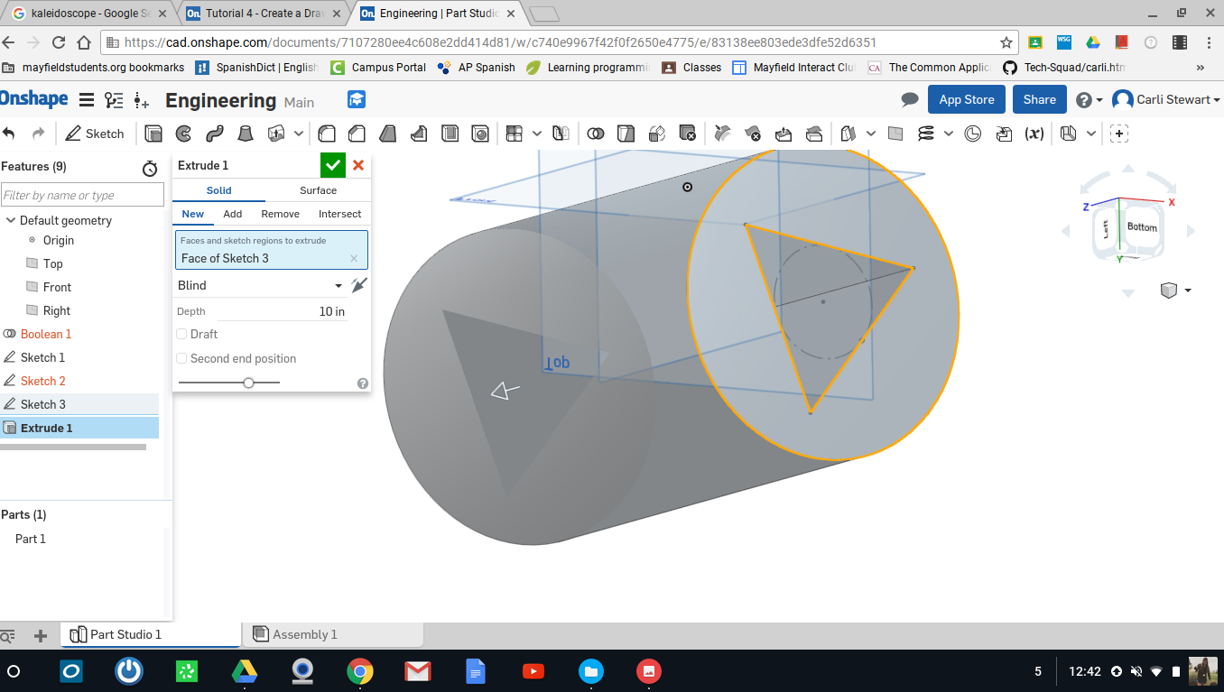Pick the Loft tool
This screenshot has width=1224, height=692.
pyautogui.click(x=245, y=134)
